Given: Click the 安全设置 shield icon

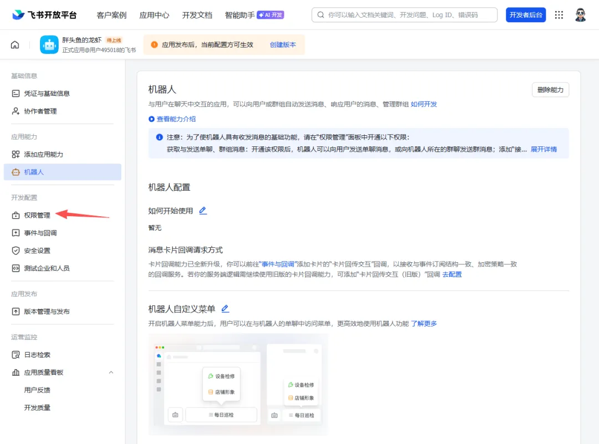Looking at the screenshot, I should 16,251.
